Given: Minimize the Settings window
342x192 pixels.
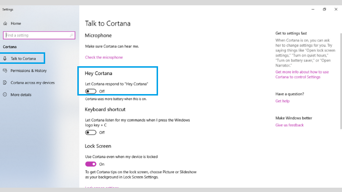Looking at the screenshot, I should tap(313, 10).
